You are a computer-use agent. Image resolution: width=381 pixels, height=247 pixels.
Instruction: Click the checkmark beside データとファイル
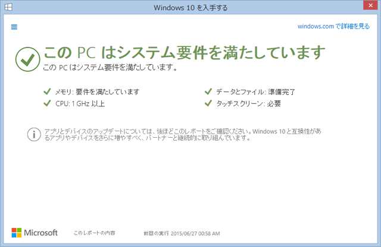coord(208,91)
